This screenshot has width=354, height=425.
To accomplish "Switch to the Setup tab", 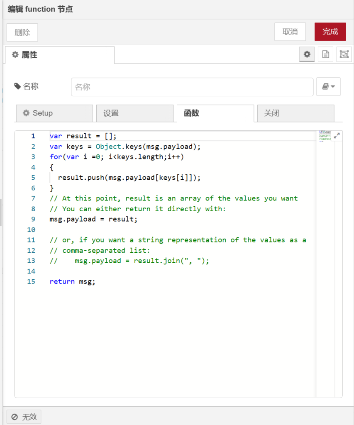I will point(54,113).
